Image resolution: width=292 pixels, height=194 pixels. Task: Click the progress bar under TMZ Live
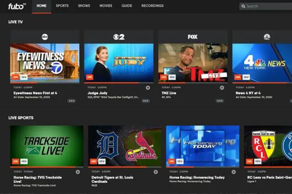[x=193, y=83]
